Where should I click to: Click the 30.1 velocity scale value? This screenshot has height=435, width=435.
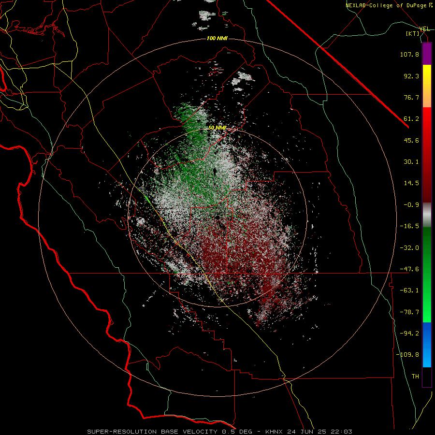411,162
